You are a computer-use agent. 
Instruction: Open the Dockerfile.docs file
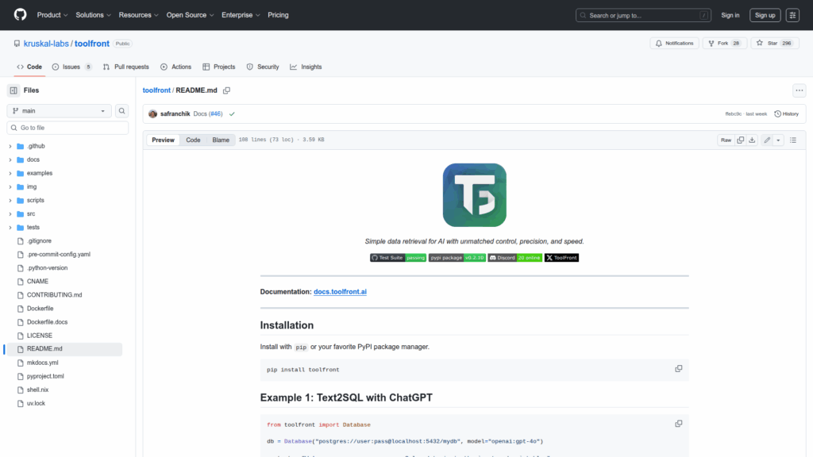(47, 322)
